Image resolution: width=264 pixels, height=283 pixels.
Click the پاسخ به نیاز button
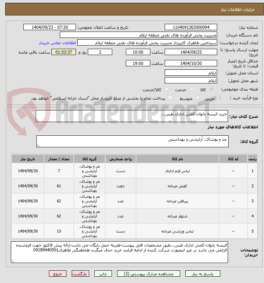203,274
